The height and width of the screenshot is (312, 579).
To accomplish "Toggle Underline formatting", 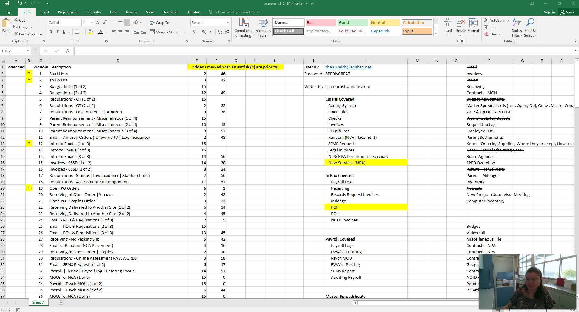I will click(x=63, y=32).
